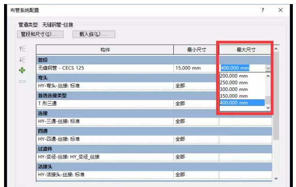The height and width of the screenshot is (187, 296).
Task: Click the HY-变径-丝接 transition row
Action: click(105, 156)
